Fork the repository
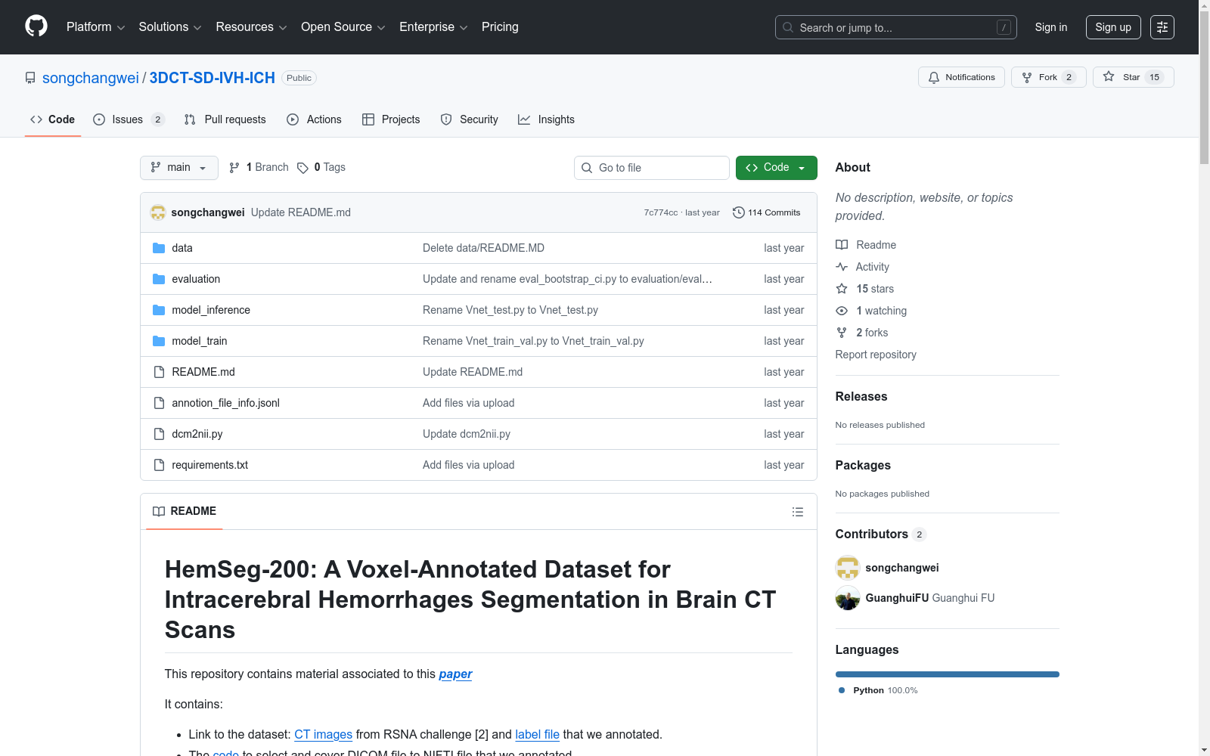The width and height of the screenshot is (1210, 756). pyautogui.click(x=1048, y=77)
